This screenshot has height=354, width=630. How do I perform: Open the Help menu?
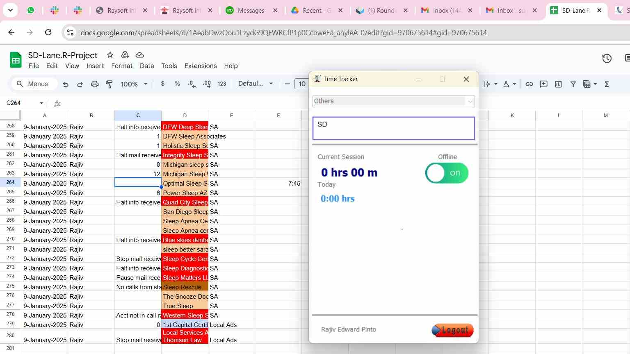click(231, 66)
